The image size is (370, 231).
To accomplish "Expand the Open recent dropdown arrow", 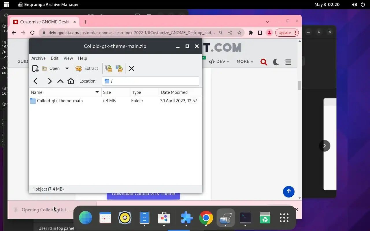I will 67,68.
